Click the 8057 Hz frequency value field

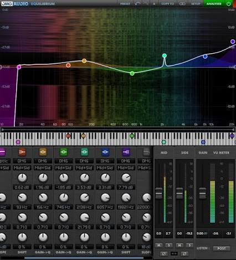(x=105, y=207)
